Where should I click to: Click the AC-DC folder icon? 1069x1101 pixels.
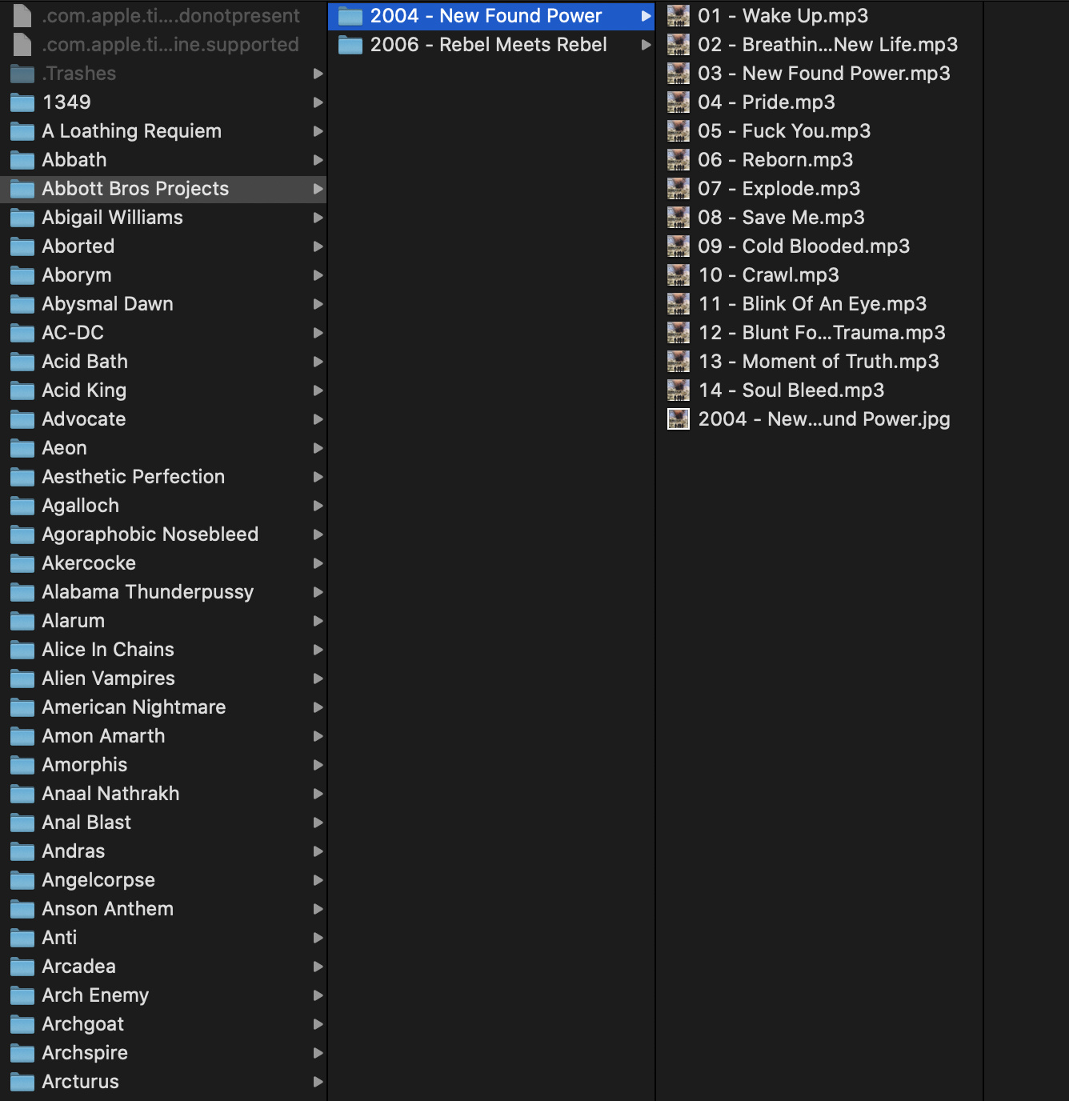tap(22, 333)
